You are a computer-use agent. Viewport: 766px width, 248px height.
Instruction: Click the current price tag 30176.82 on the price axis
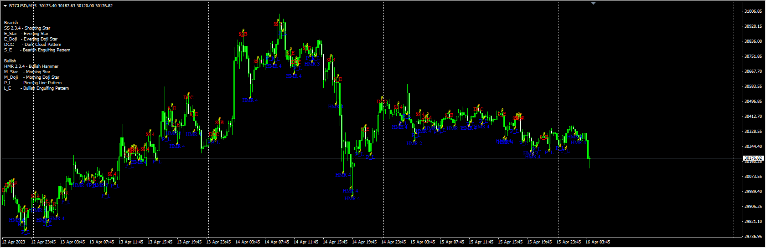tap(753, 158)
